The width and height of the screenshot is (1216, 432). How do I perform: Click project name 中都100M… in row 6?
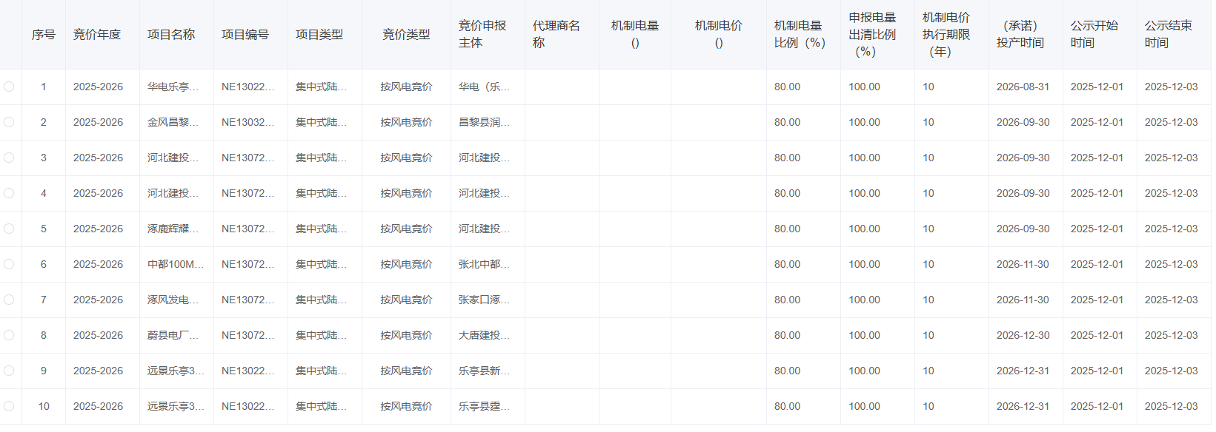click(x=176, y=264)
